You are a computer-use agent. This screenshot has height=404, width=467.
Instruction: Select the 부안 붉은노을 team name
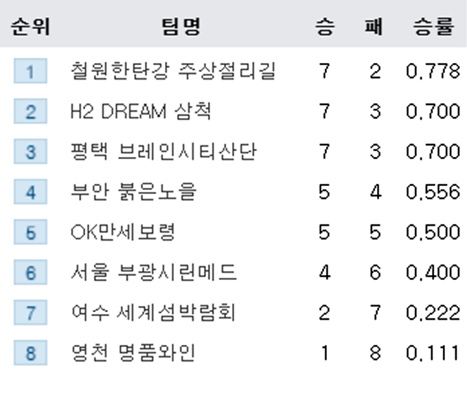click(x=134, y=192)
